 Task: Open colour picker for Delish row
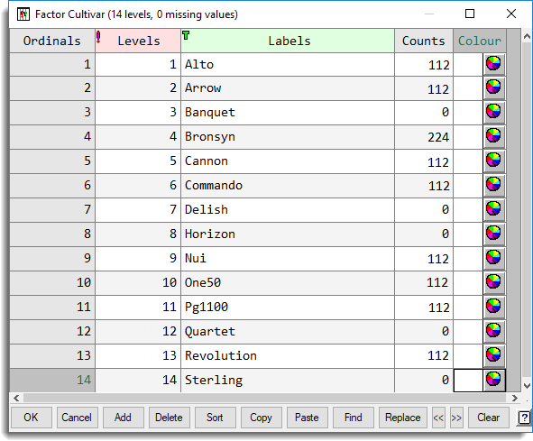[494, 209]
